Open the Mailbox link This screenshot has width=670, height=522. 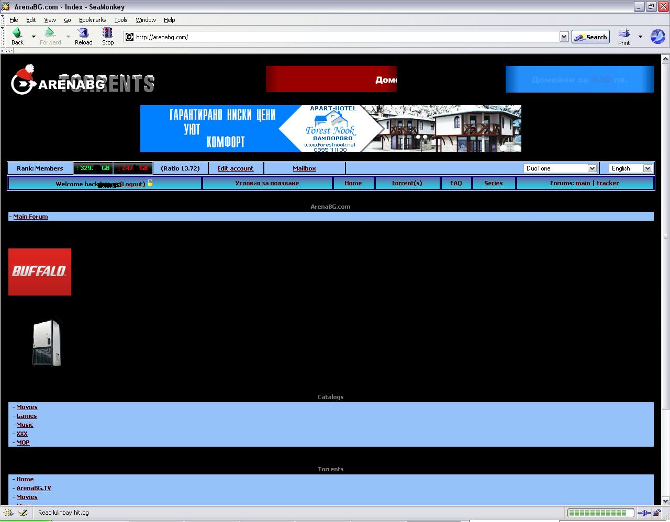point(304,168)
